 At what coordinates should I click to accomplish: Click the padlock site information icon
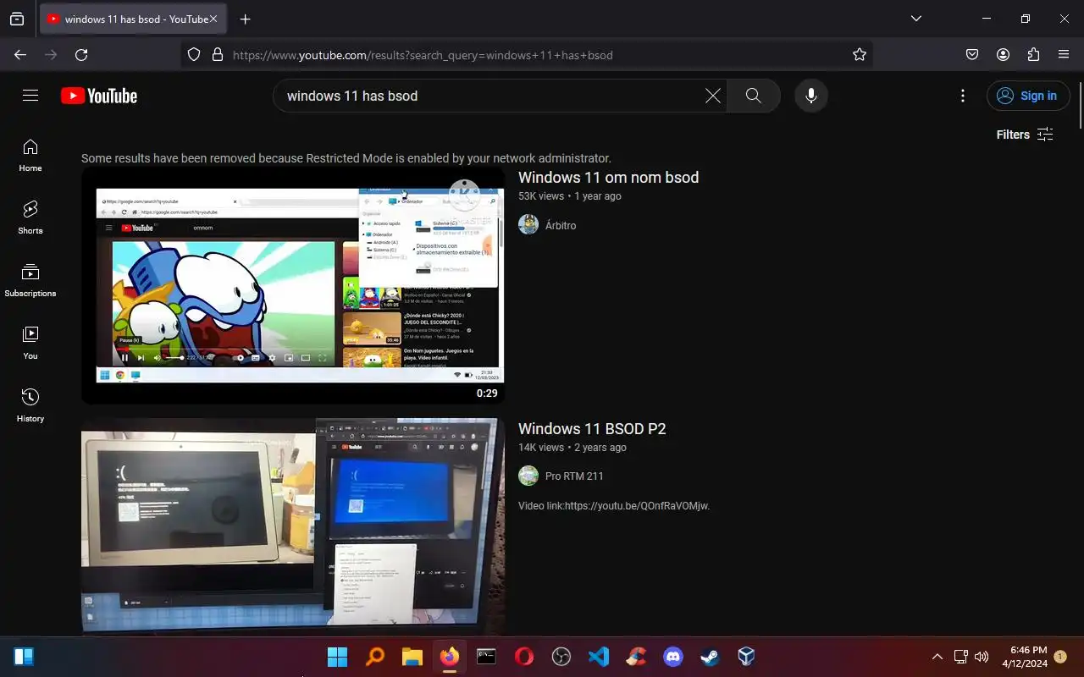(x=218, y=55)
